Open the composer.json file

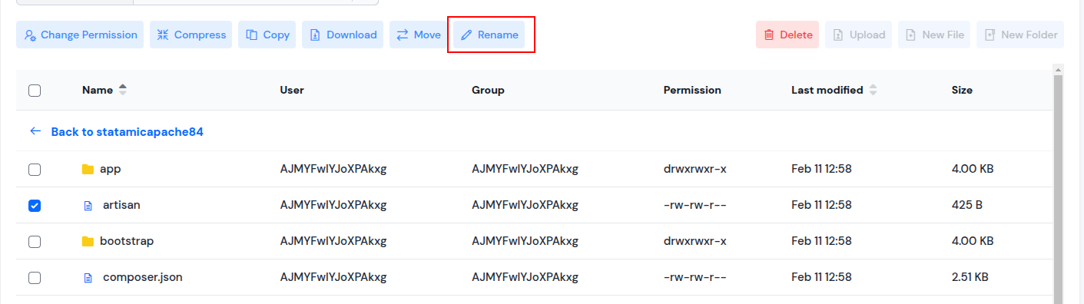[x=142, y=277]
